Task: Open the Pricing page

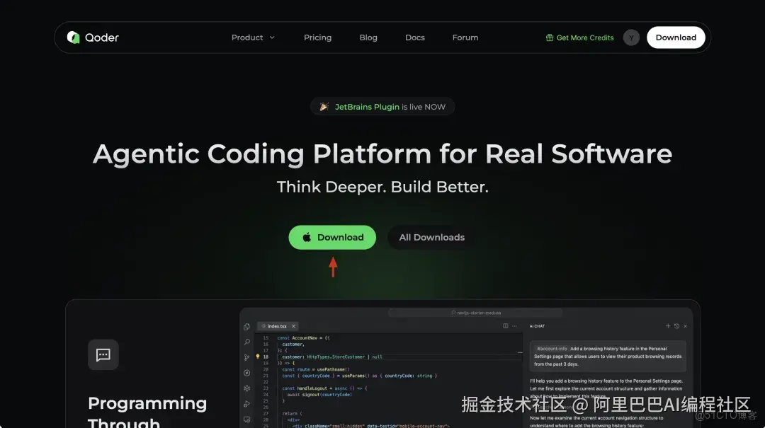Action: click(317, 37)
